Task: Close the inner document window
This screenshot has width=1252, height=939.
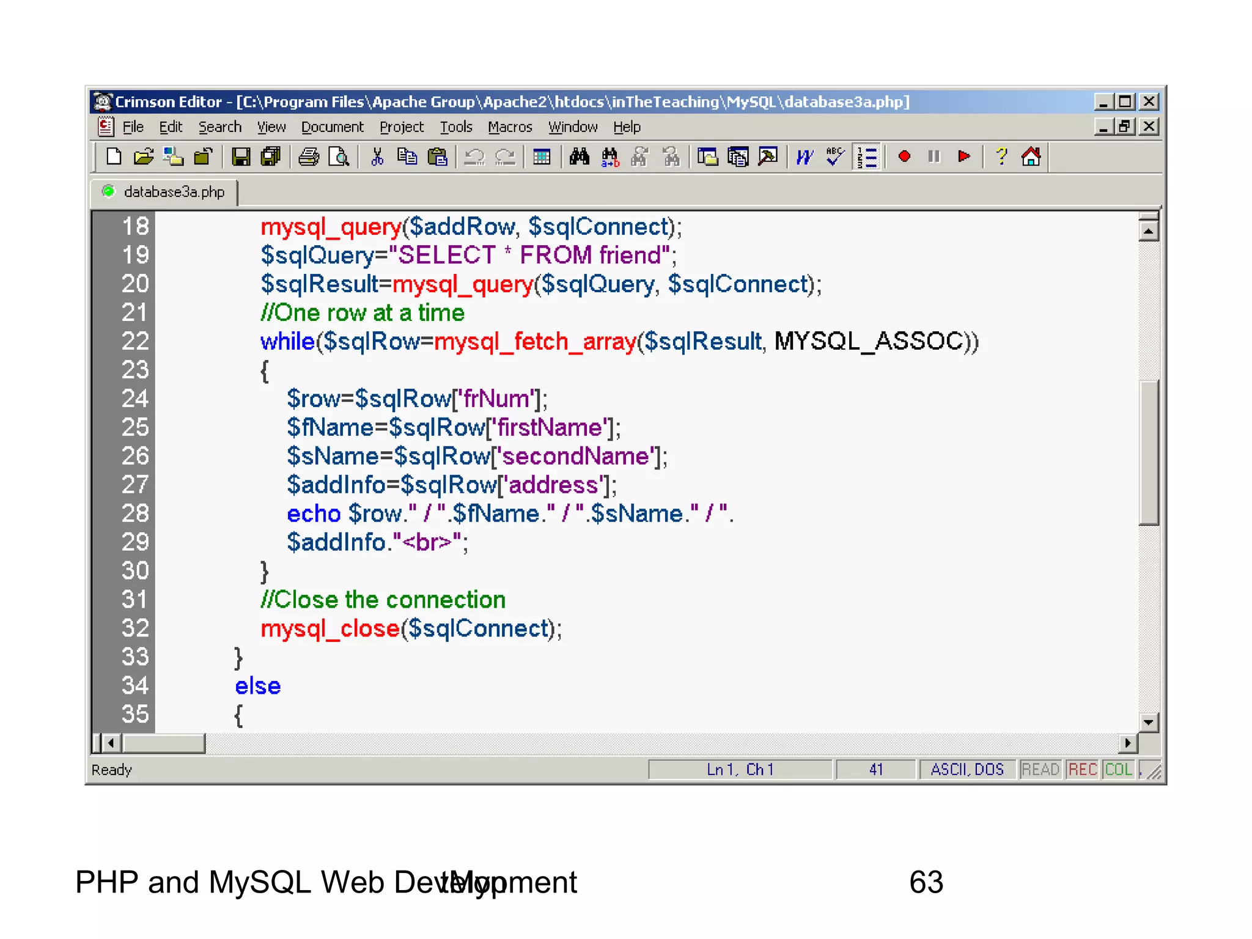Action: click(x=1149, y=127)
